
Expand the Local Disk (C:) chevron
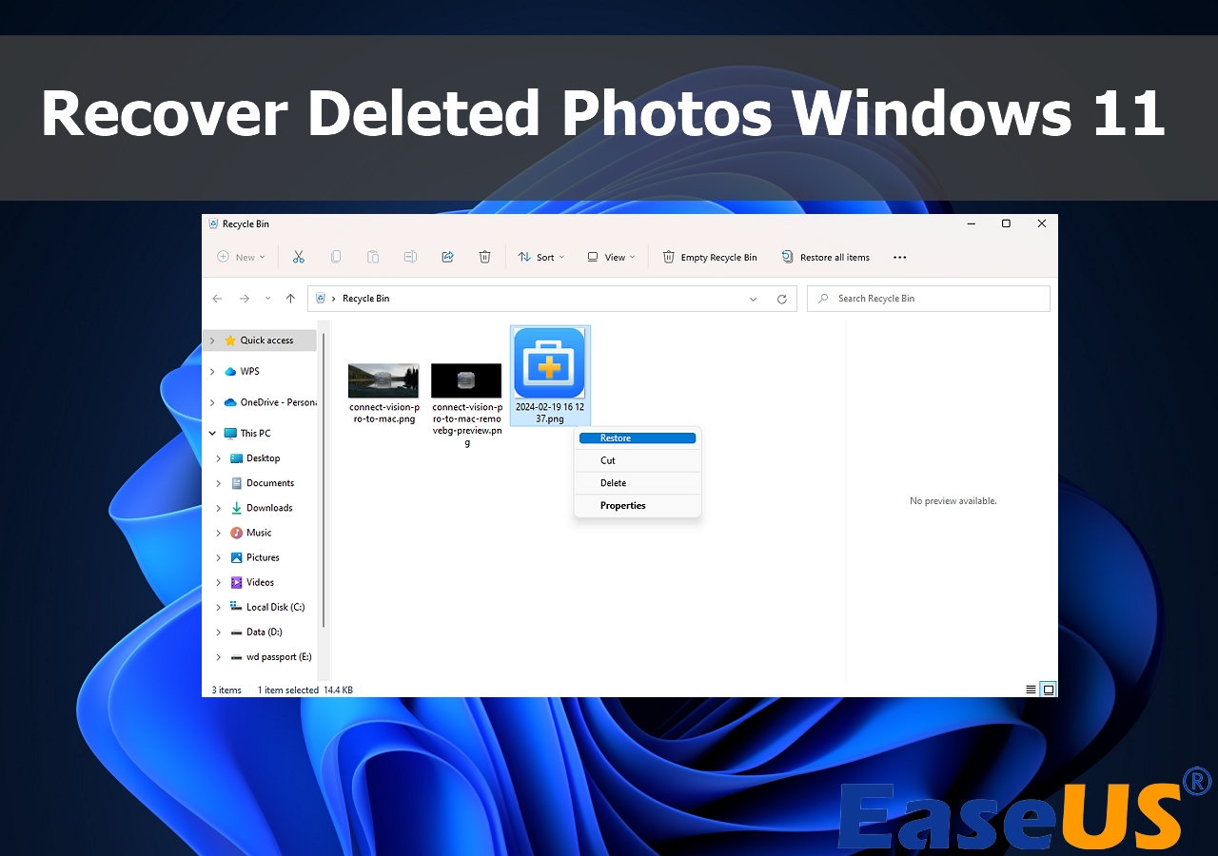click(219, 607)
